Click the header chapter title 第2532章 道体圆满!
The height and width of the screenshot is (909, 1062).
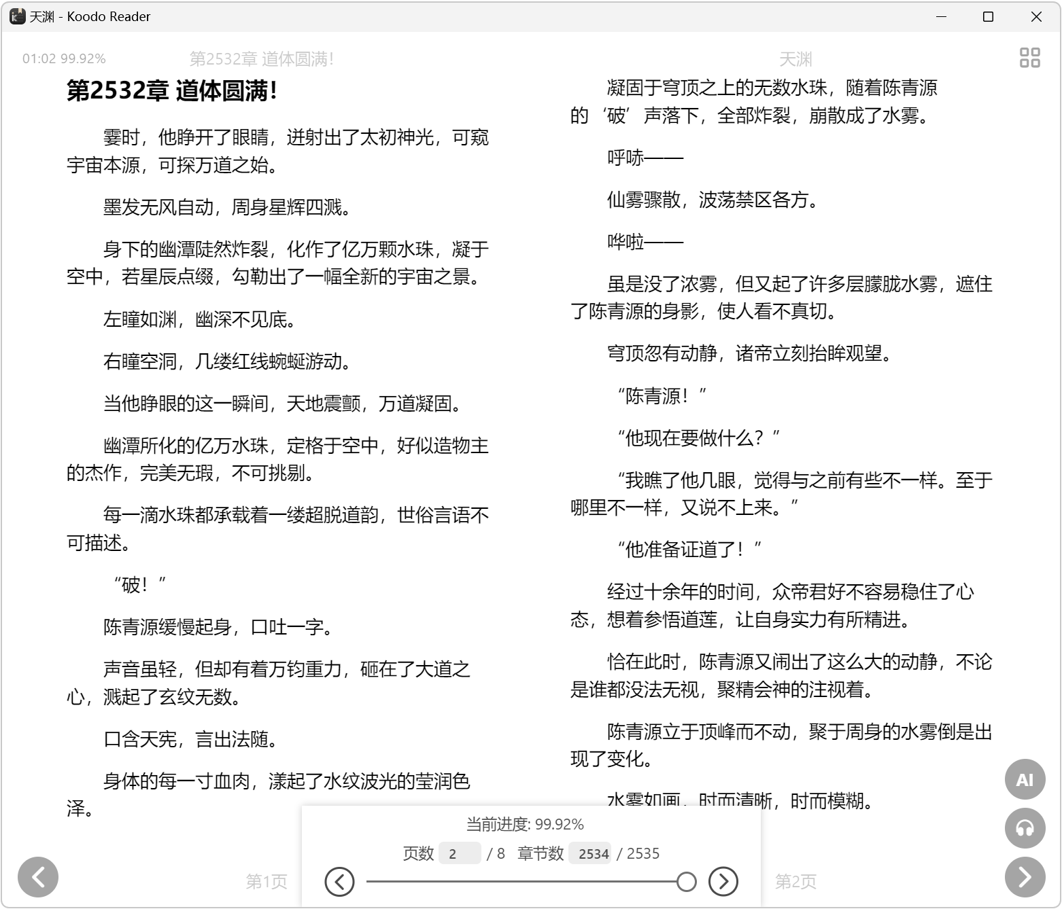[x=261, y=59]
